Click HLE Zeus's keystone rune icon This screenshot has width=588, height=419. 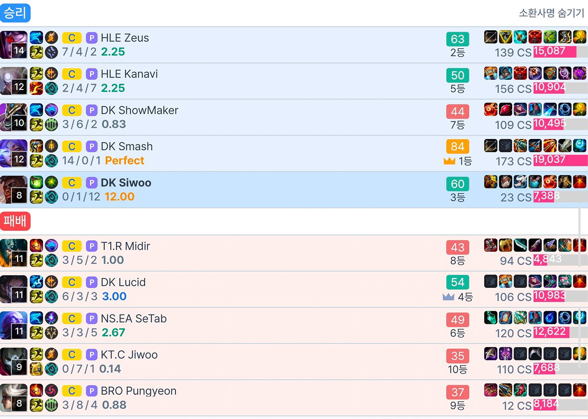click(x=51, y=37)
